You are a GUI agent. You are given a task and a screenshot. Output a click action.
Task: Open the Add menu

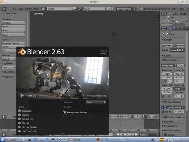(x=21, y=9)
